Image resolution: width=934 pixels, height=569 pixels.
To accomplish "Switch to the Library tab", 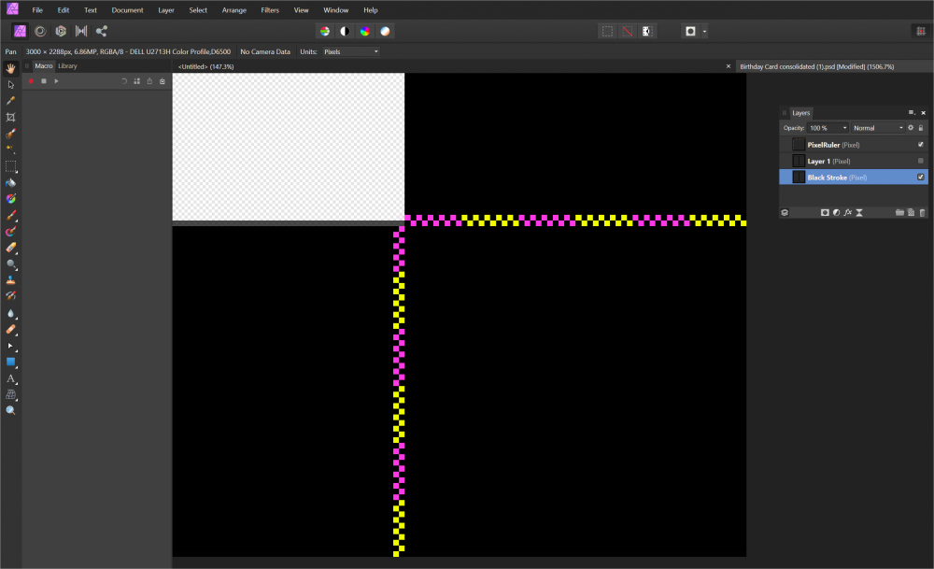I will coord(67,66).
